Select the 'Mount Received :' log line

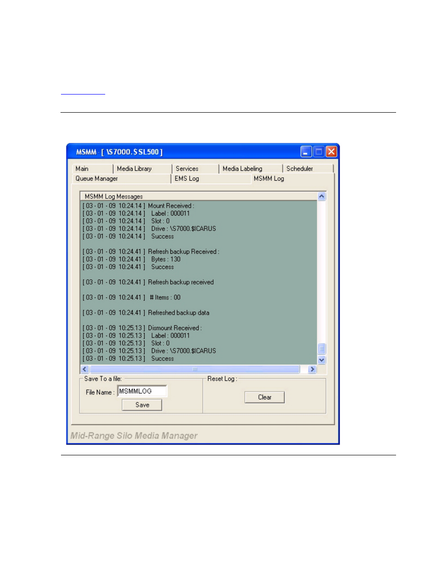coord(138,206)
